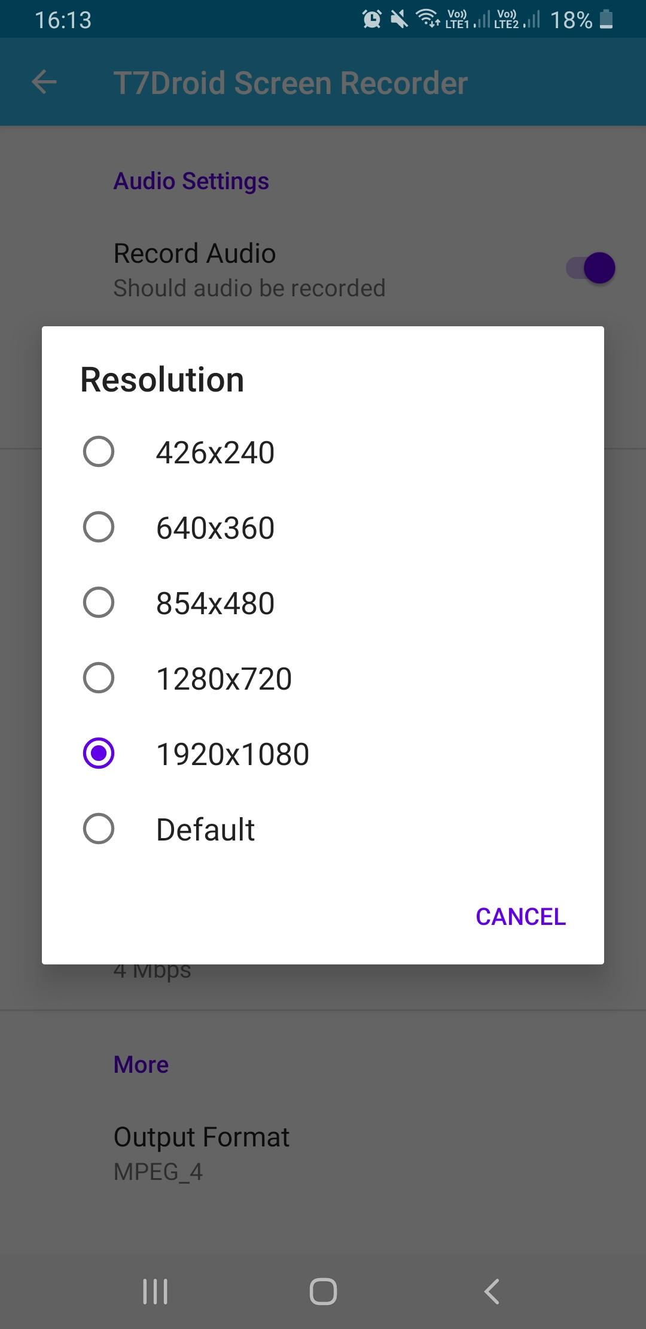Click the selected 1920x1080 radio button
This screenshot has width=646, height=1329.
pyautogui.click(x=99, y=754)
